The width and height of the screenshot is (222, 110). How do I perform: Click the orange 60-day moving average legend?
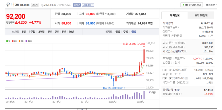tap(21, 41)
